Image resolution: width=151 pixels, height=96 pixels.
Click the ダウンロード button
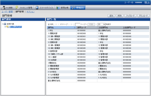(144, 16)
